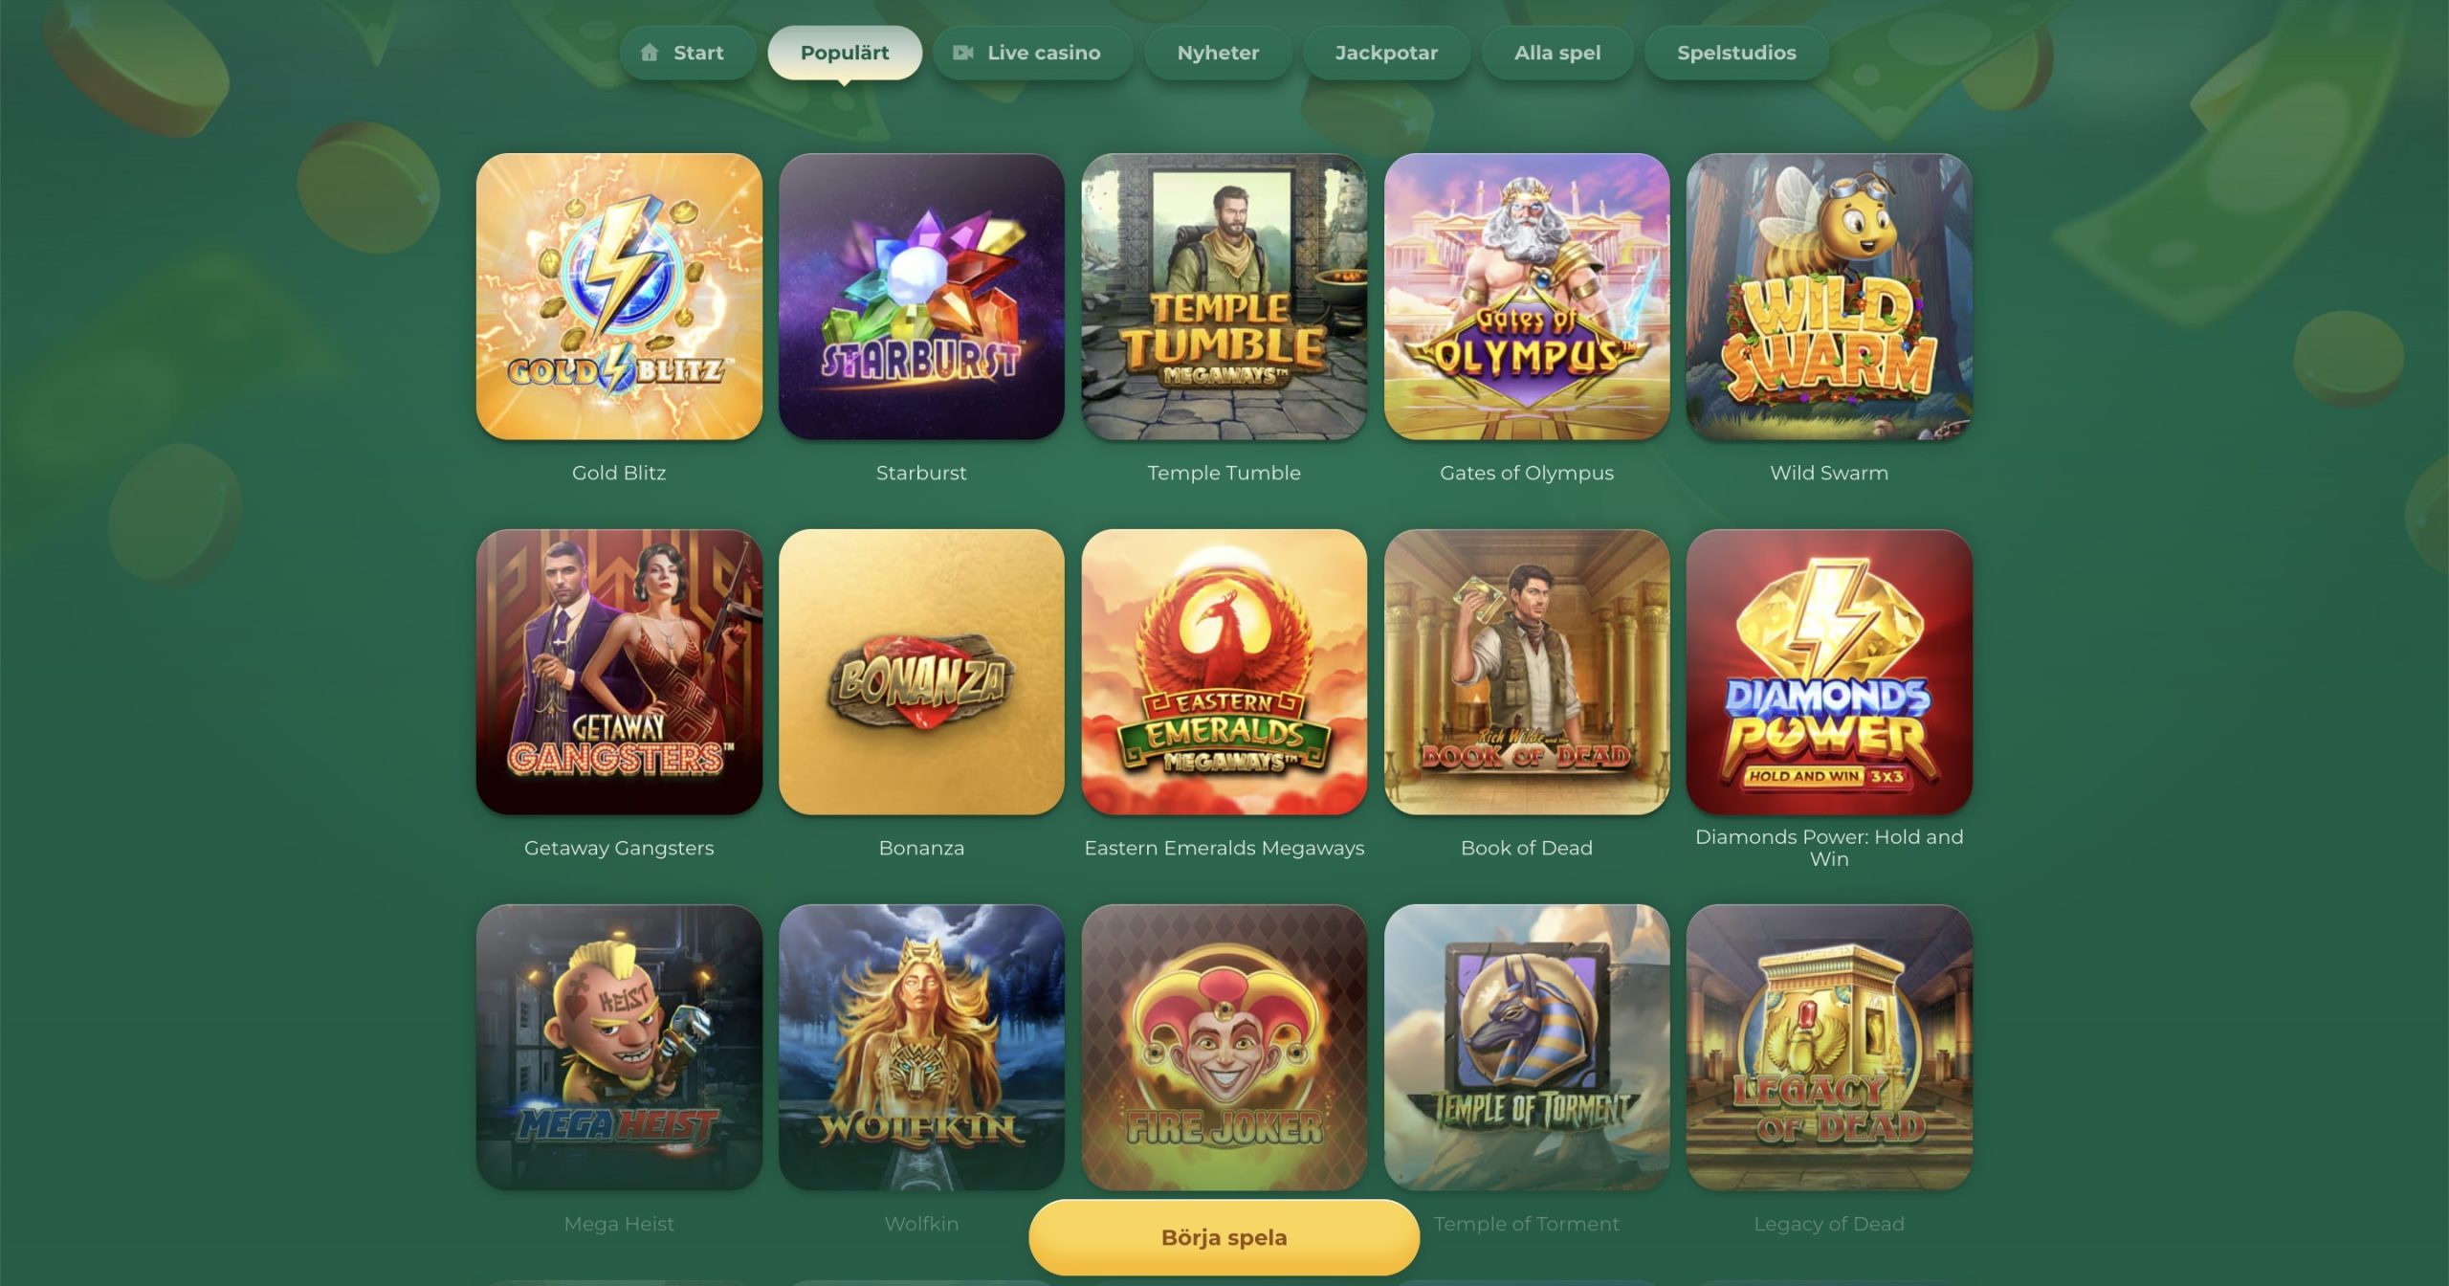2449x1286 pixels.
Task: Open the Getaway Gangsters slot tile
Action: point(619,672)
